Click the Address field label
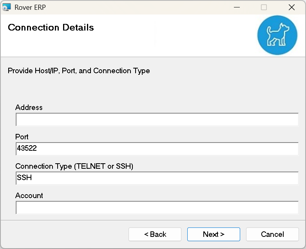This screenshot has width=306, height=249. click(29, 107)
